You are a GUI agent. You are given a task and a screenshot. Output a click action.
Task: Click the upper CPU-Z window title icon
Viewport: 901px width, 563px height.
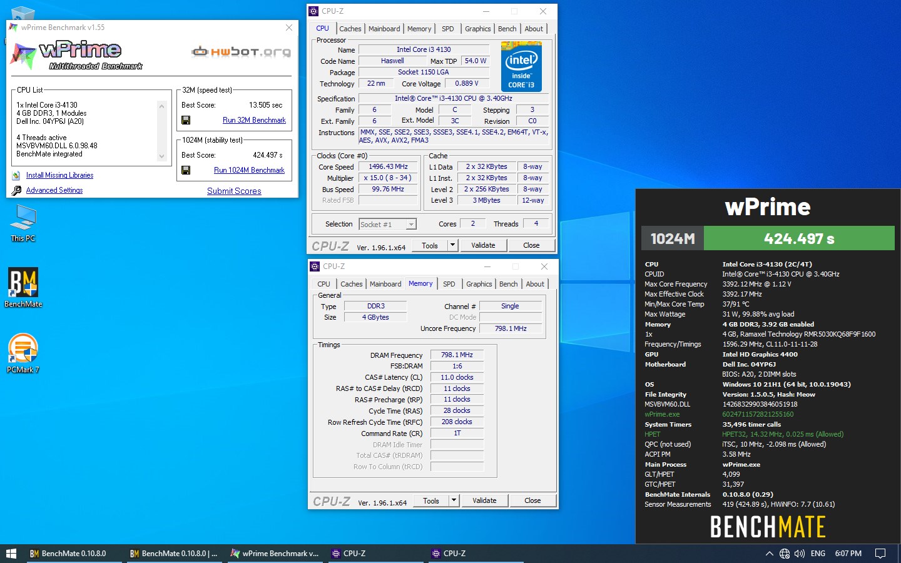click(x=314, y=11)
